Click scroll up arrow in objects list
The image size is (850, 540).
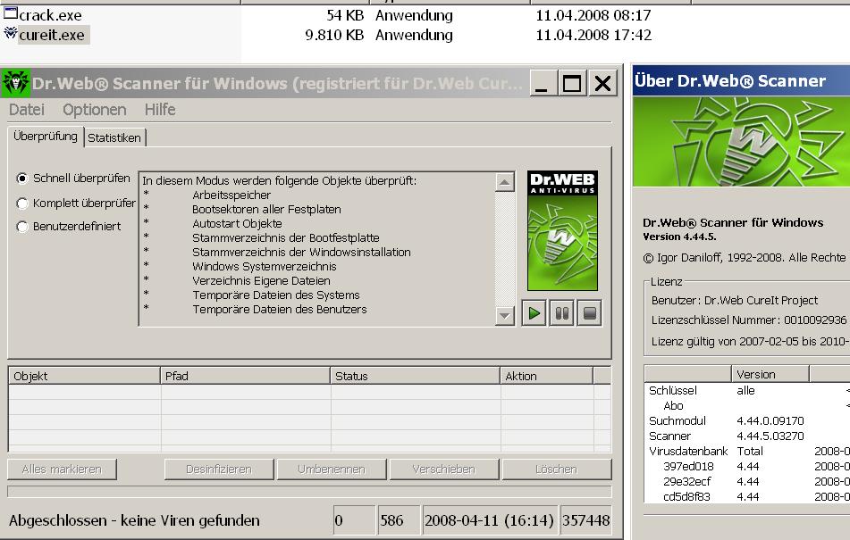click(x=505, y=182)
